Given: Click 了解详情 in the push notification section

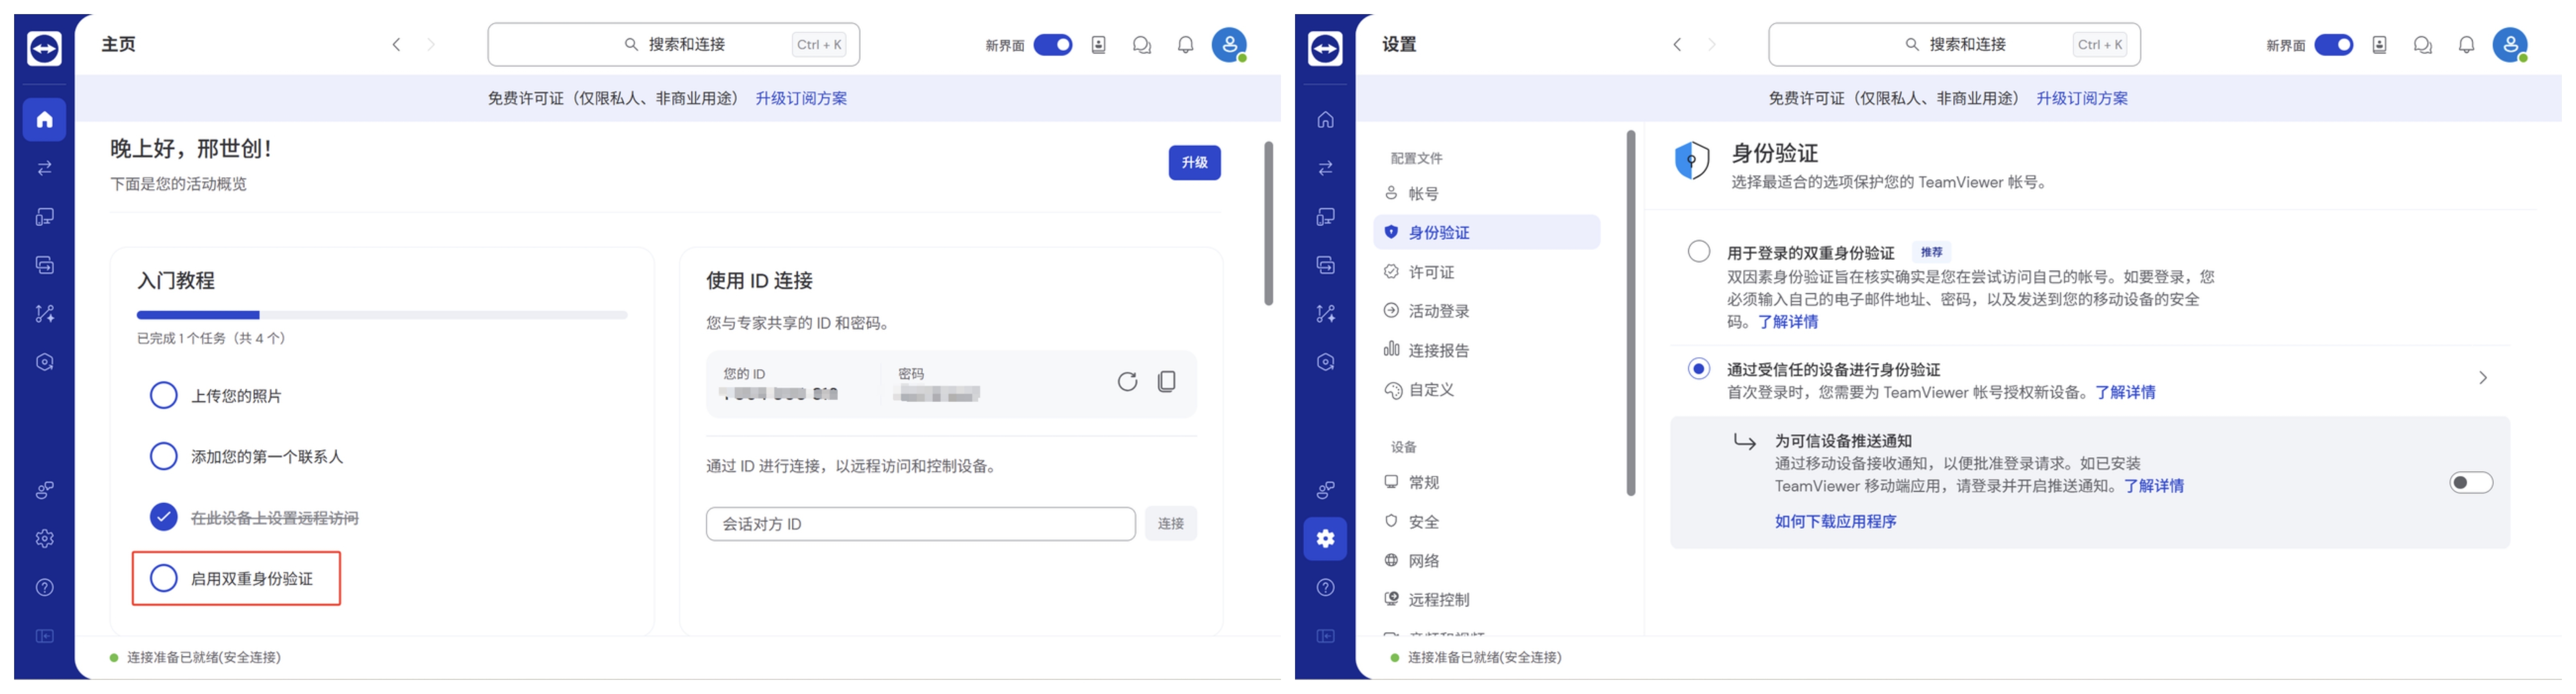Looking at the screenshot, I should tap(2154, 486).
